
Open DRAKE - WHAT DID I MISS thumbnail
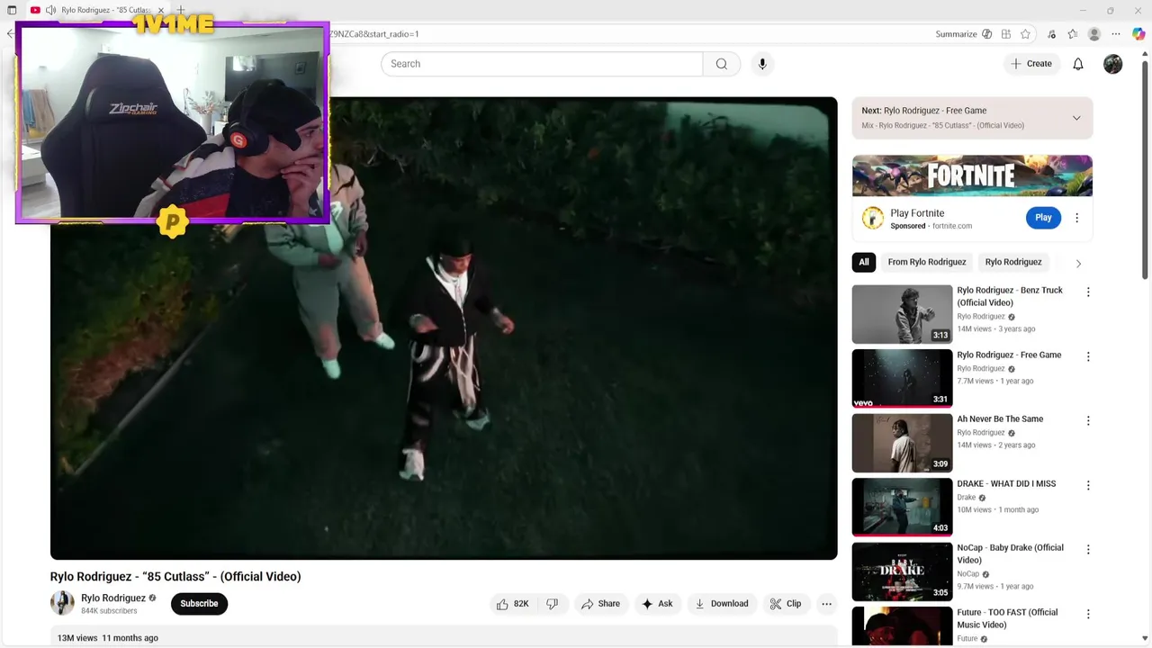tap(902, 508)
